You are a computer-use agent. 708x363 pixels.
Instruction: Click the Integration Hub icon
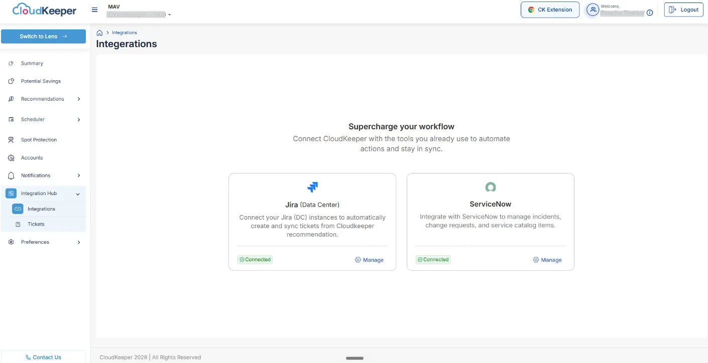click(x=11, y=194)
